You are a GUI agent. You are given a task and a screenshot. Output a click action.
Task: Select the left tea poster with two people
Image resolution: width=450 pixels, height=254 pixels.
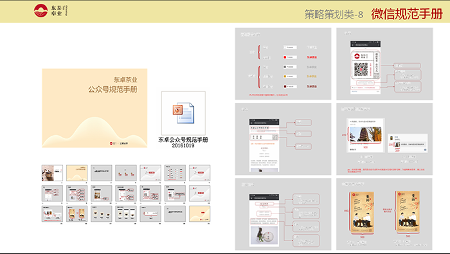(362, 213)
